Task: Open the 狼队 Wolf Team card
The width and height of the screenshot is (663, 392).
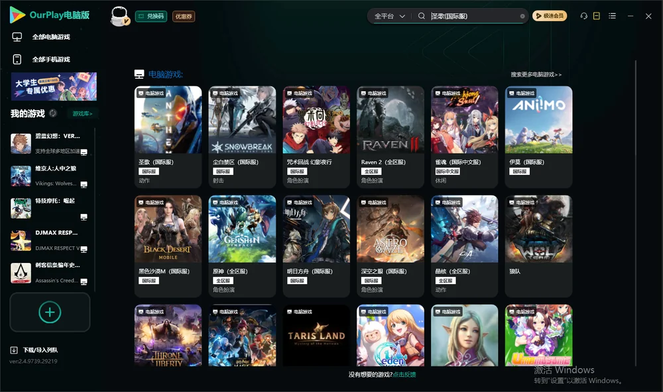Action: click(x=538, y=246)
